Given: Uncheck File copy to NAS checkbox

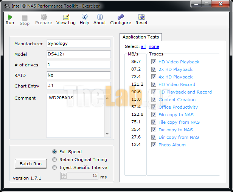Looking at the screenshot, I should click(x=154, y=115).
